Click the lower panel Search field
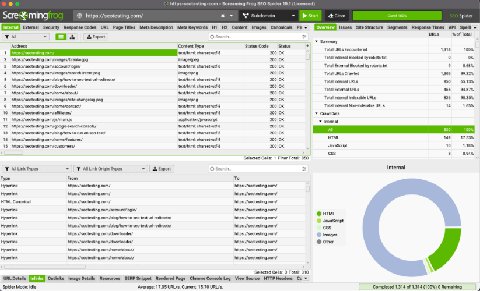The width and height of the screenshot is (480, 291). (x=258, y=169)
